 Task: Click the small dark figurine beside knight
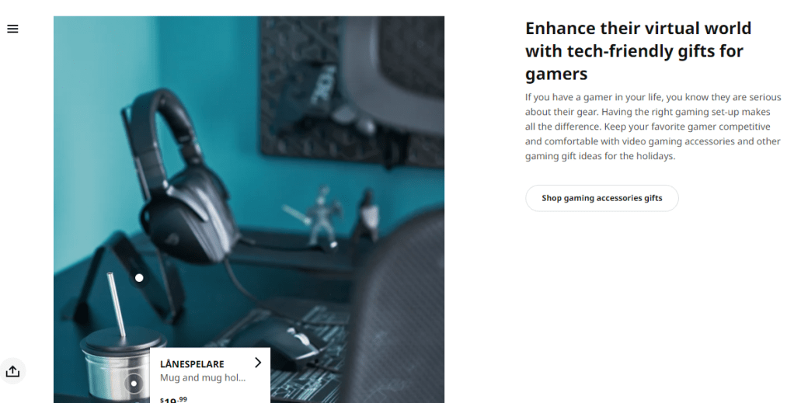pyautogui.click(x=367, y=215)
